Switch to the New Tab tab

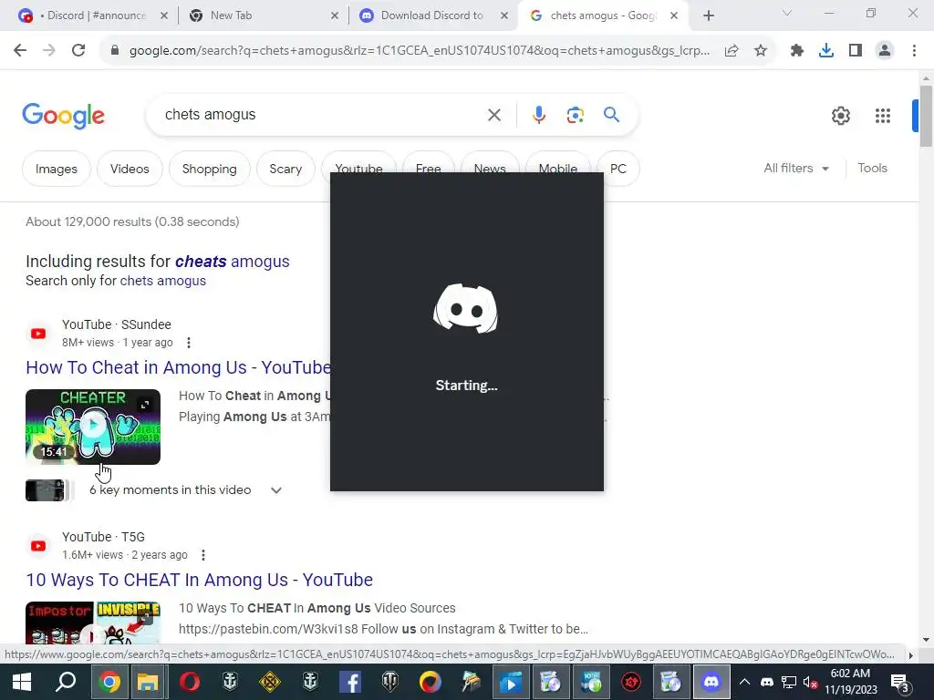click(x=262, y=15)
